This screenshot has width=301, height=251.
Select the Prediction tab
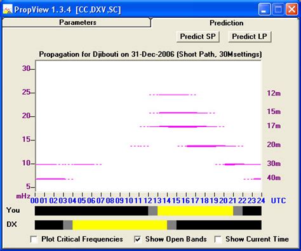[226, 23]
